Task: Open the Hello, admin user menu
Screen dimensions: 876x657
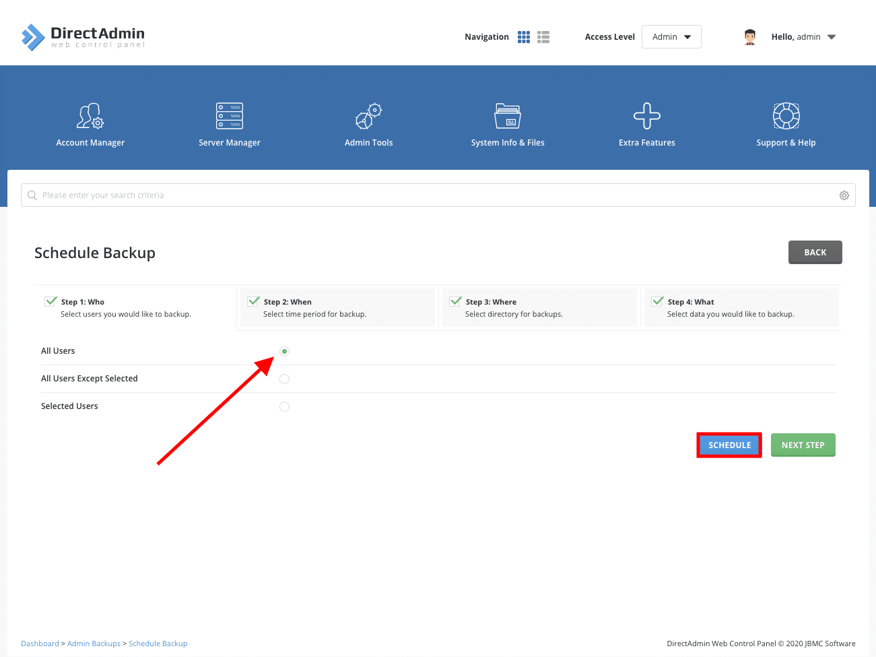Action: pyautogui.click(x=803, y=37)
